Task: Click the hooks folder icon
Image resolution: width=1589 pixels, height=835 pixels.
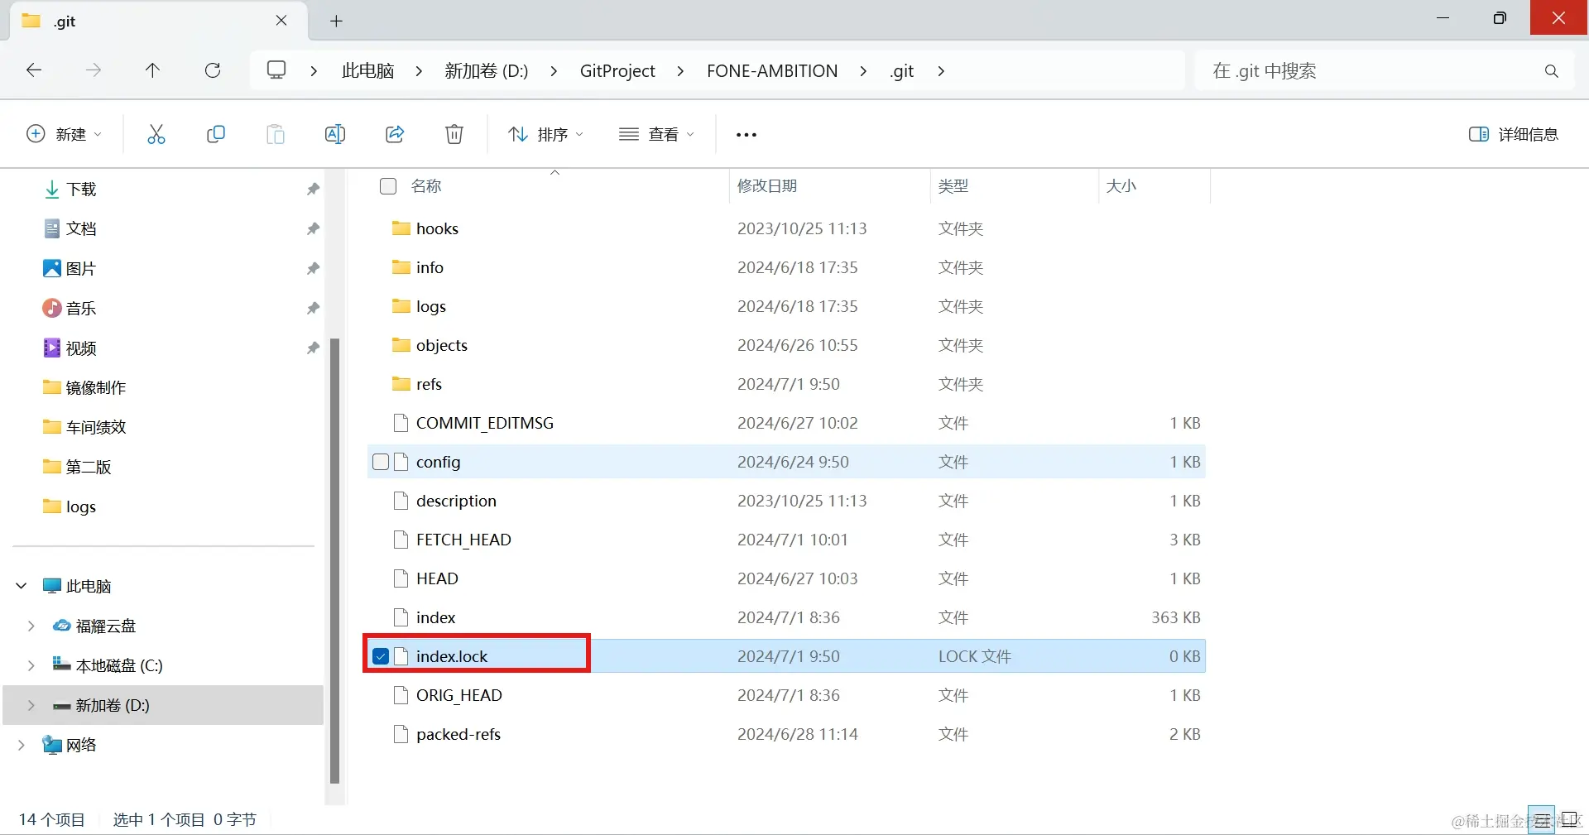Action: [401, 228]
